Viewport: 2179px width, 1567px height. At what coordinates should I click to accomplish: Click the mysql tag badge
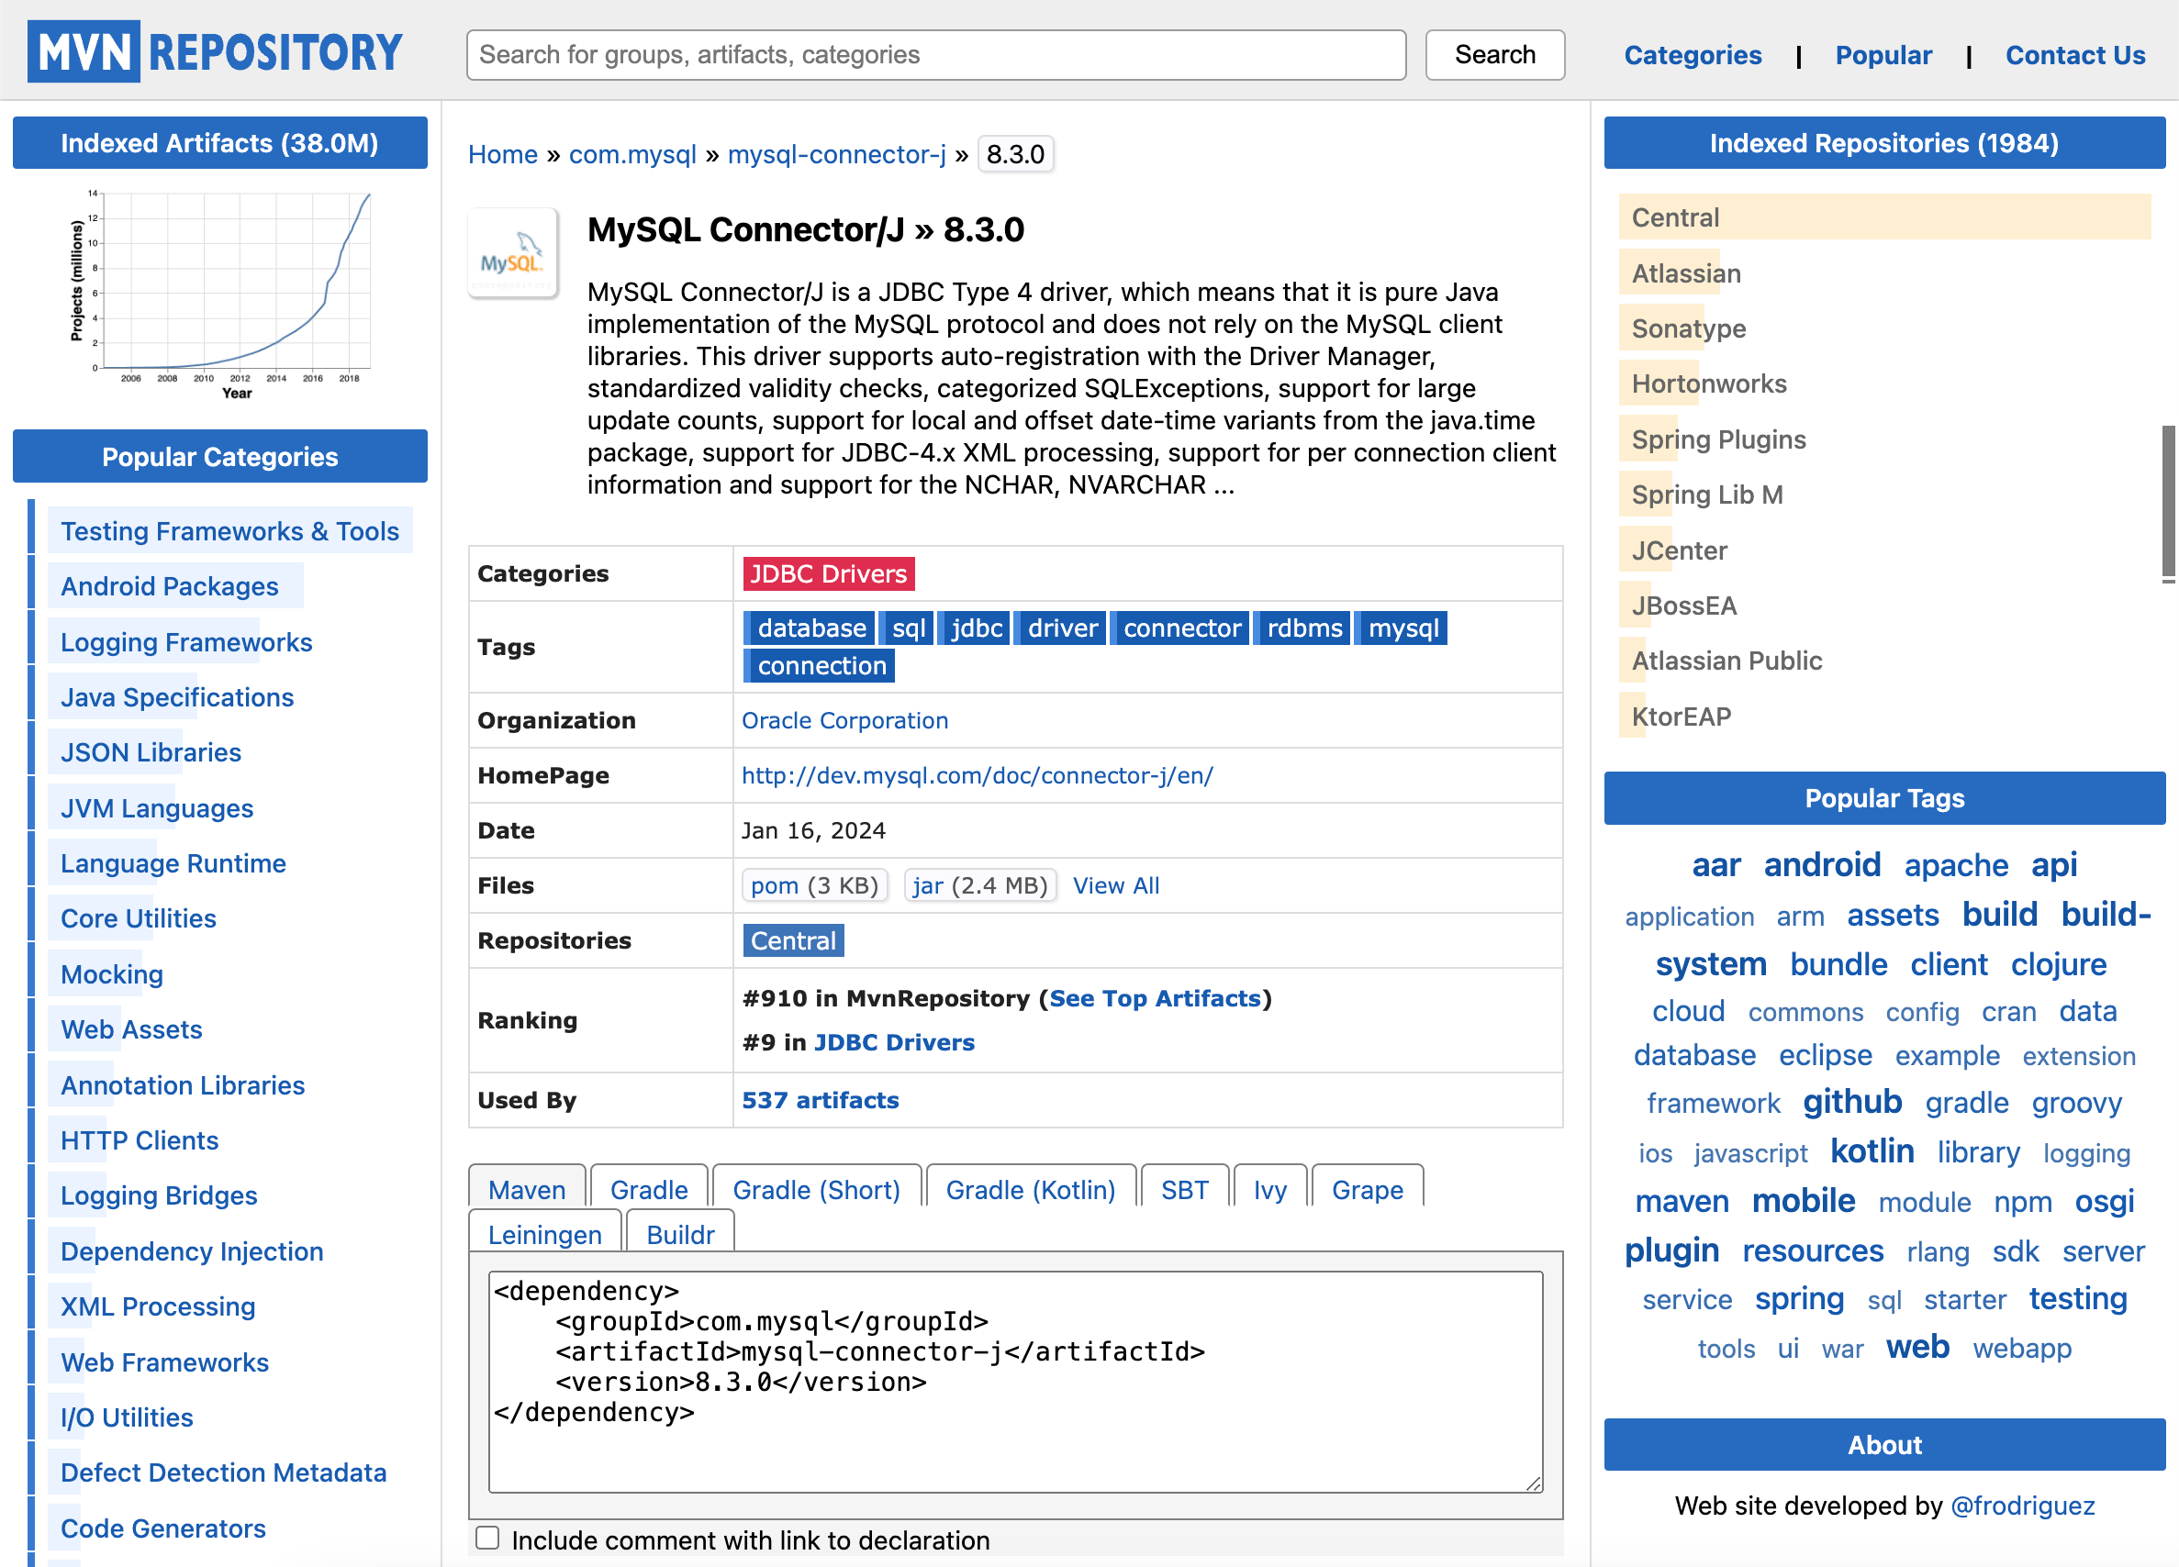1402,628
